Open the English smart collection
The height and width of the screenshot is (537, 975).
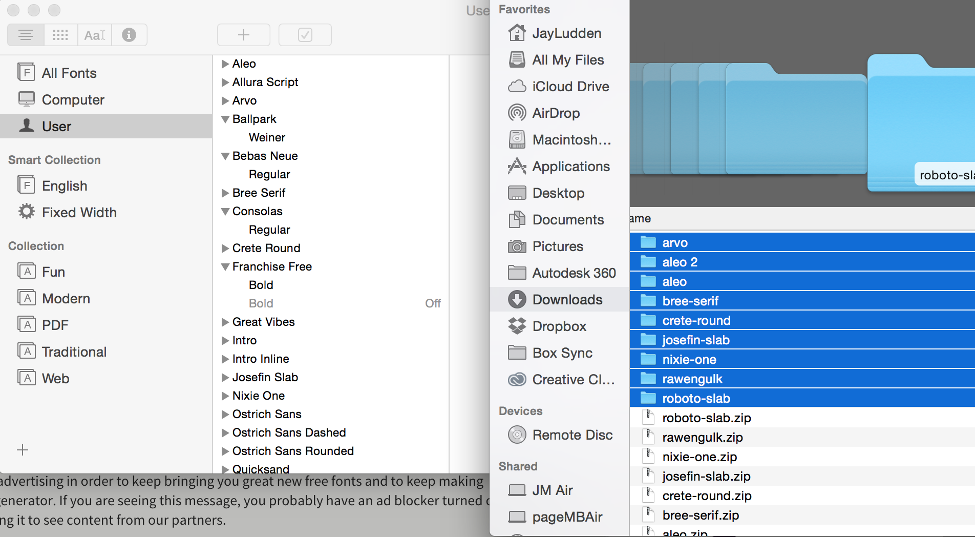tap(106, 185)
